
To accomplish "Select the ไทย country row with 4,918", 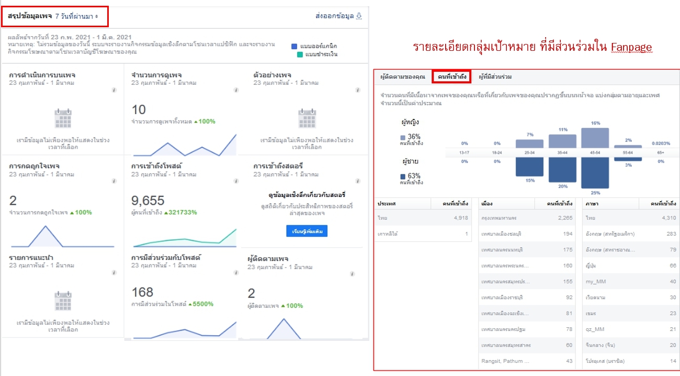I will point(423,218).
